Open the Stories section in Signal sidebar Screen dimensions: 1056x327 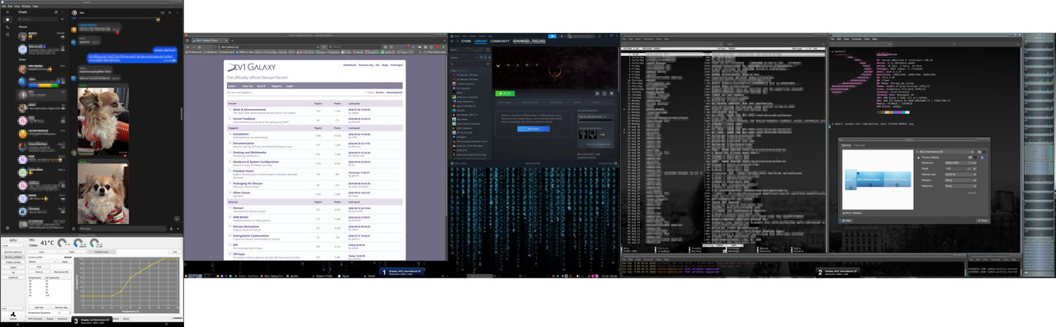[x=7, y=35]
